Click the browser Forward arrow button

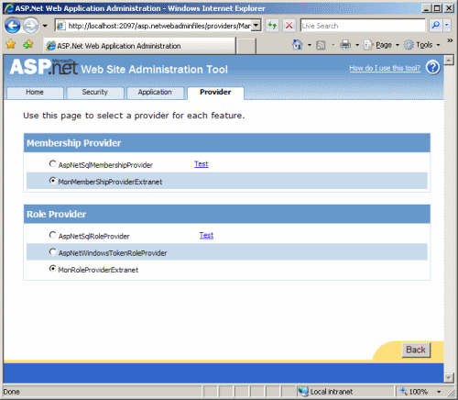click(31, 26)
